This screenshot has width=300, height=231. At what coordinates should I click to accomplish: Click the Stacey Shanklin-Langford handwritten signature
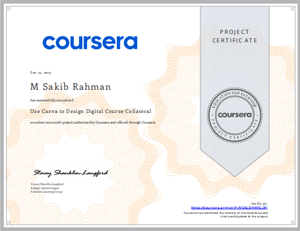pos(71,173)
